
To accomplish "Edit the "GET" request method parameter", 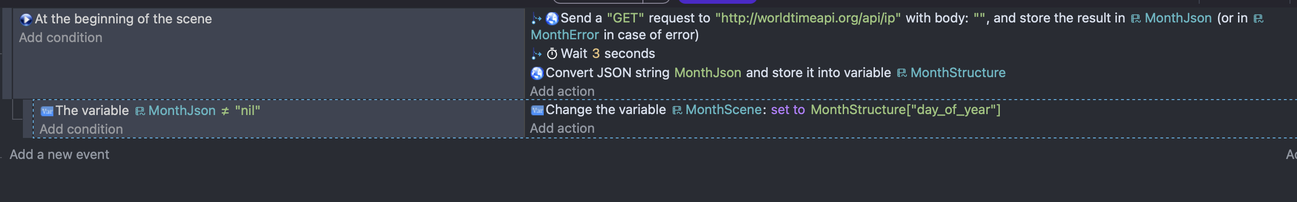I will pos(625,18).
